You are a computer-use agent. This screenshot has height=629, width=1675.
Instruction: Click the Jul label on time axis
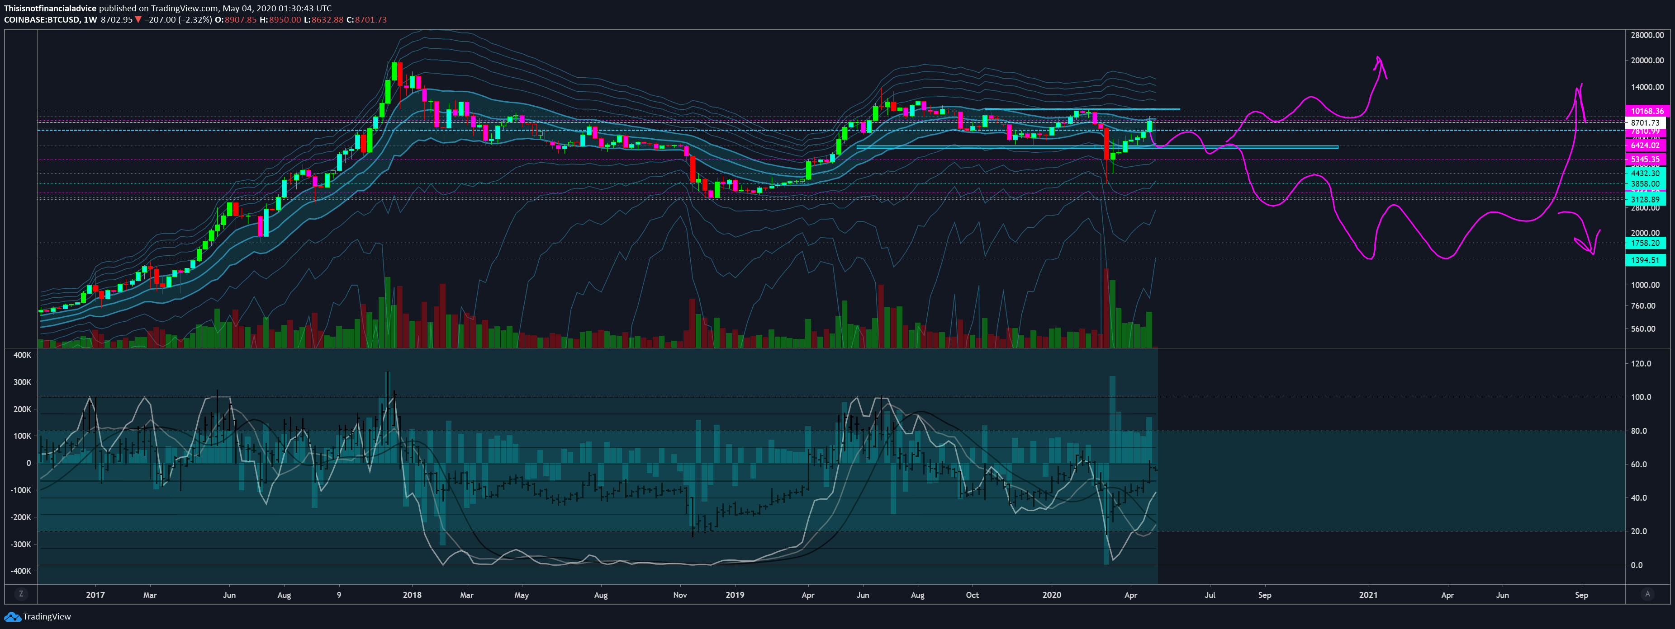(x=1210, y=595)
